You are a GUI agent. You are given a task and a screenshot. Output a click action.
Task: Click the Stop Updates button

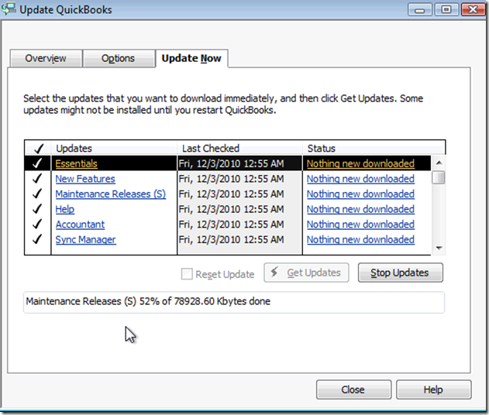pos(400,273)
